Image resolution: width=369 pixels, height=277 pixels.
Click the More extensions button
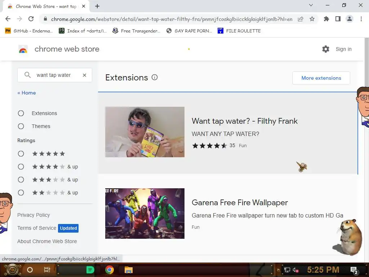321,78
